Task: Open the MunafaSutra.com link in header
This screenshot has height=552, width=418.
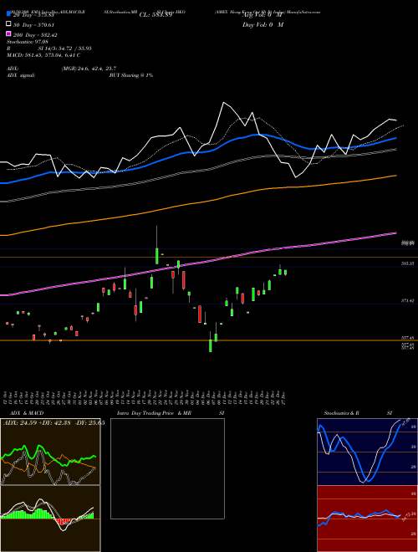Action: [303, 12]
